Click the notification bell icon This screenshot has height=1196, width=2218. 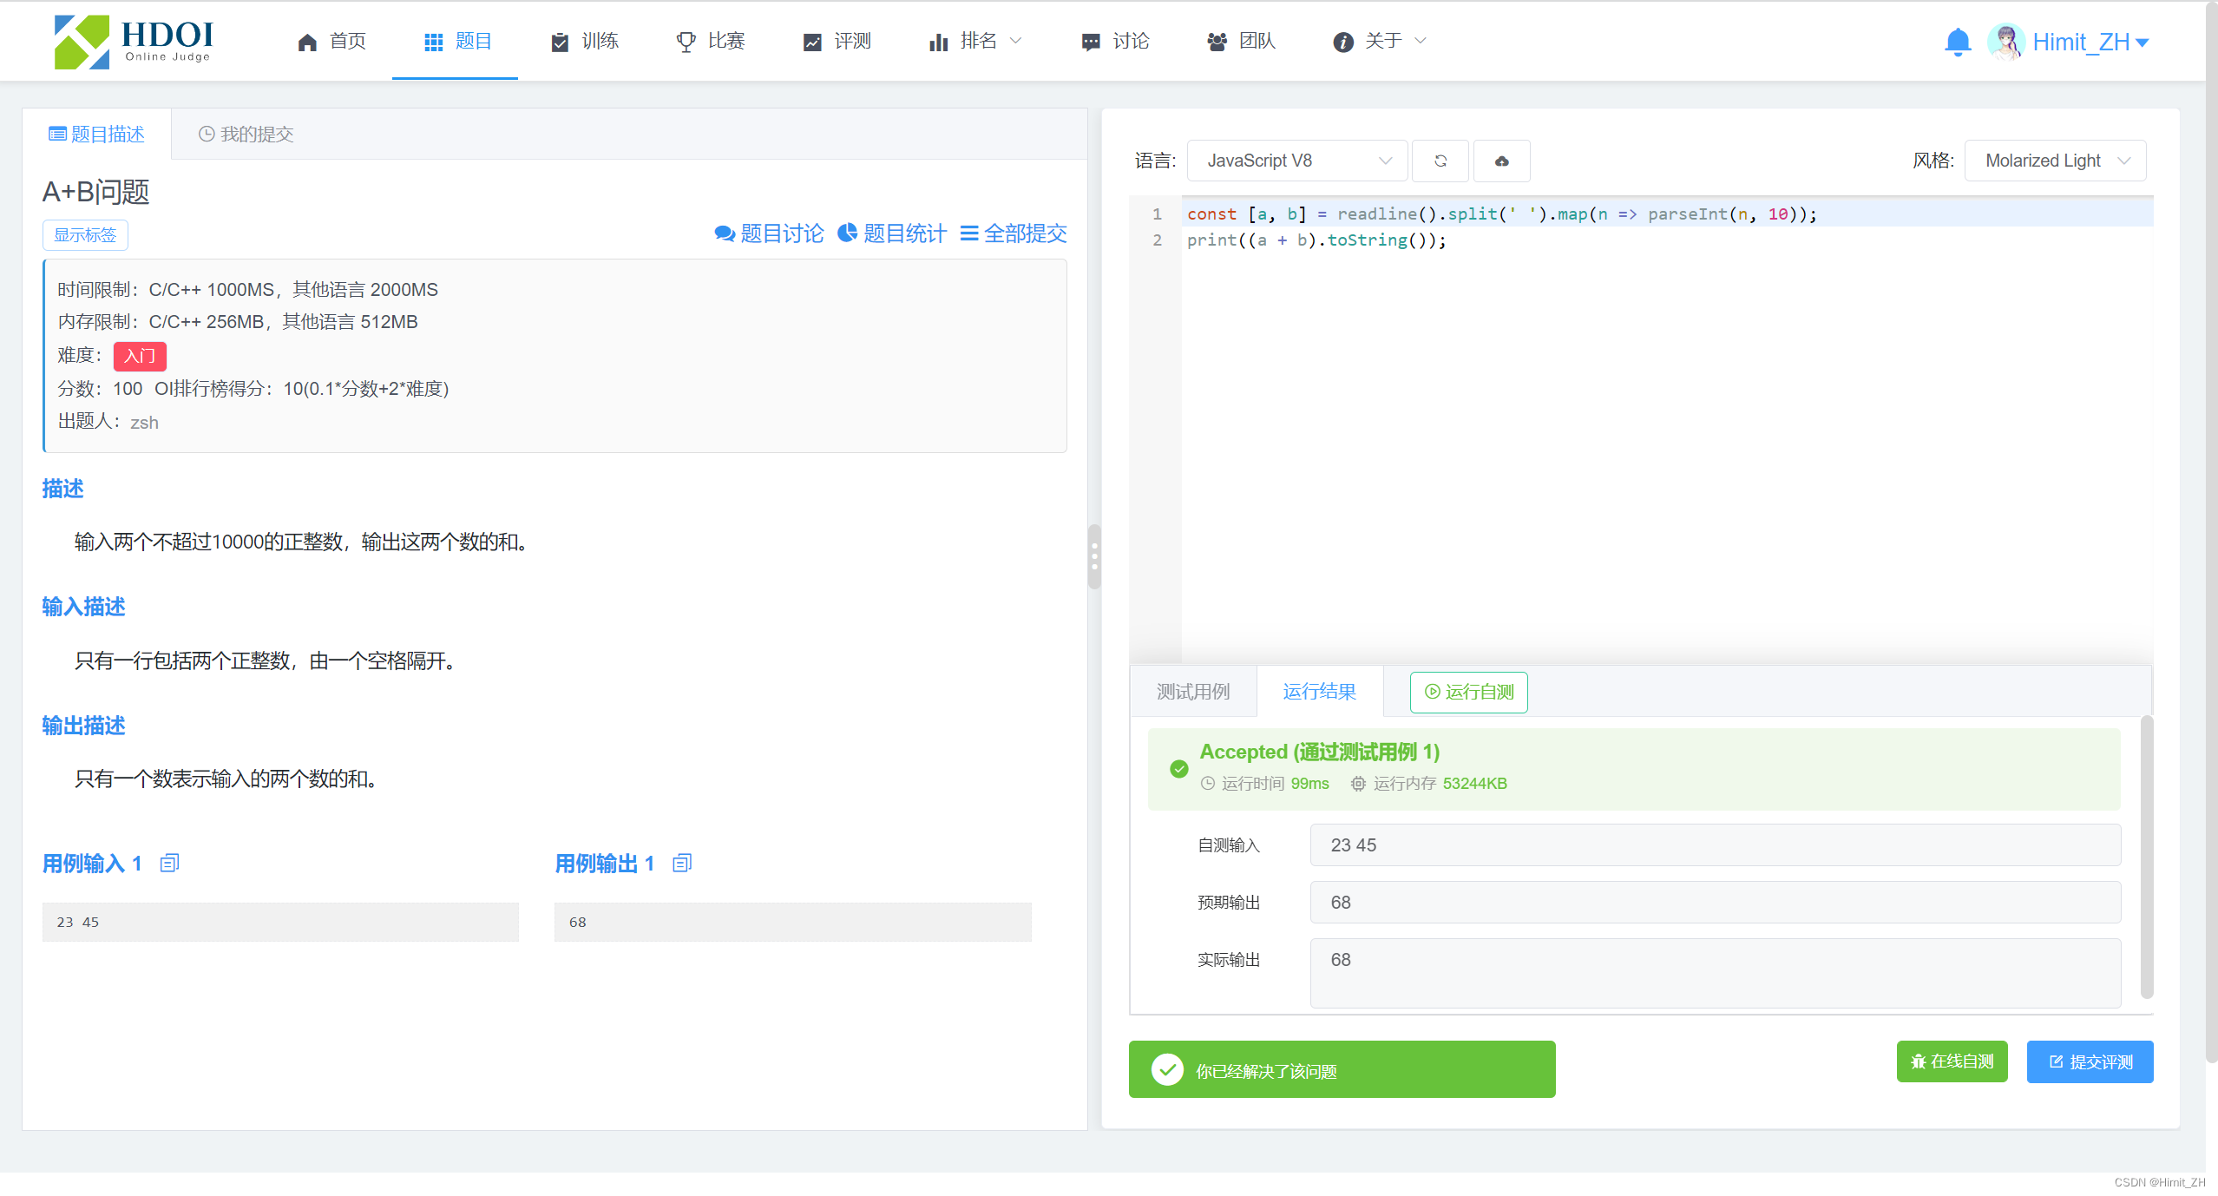(x=1957, y=42)
